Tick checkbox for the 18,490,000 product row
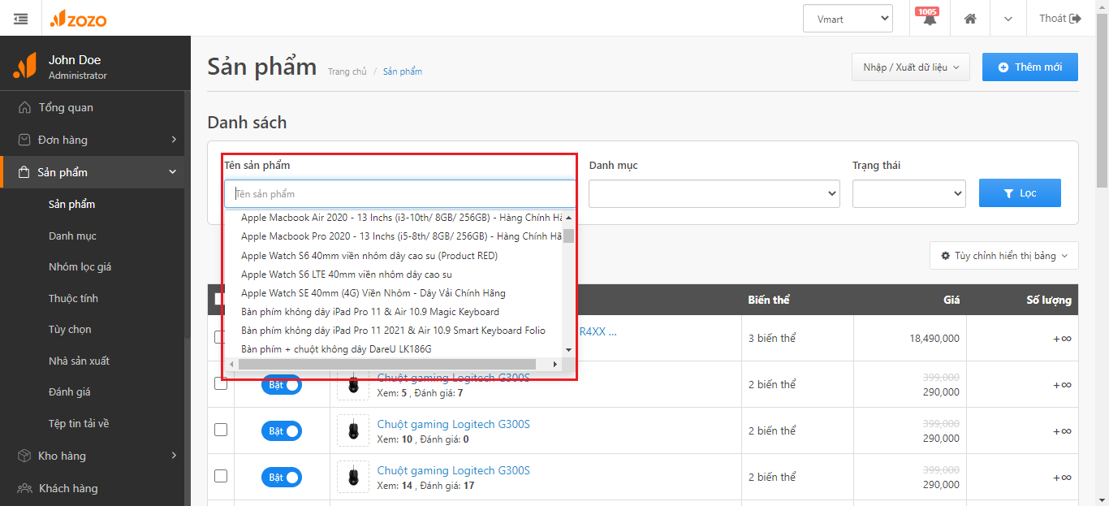 click(221, 337)
